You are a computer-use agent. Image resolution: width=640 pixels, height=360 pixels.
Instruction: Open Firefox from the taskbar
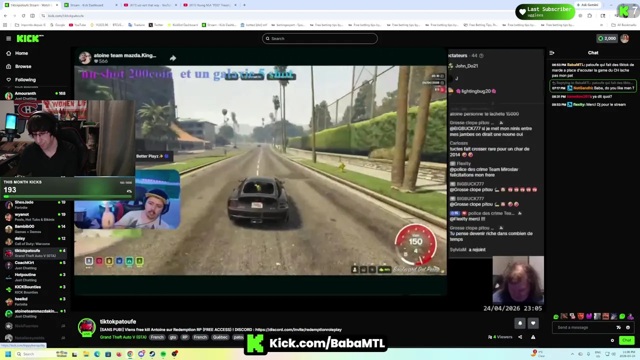click(x=118, y=354)
